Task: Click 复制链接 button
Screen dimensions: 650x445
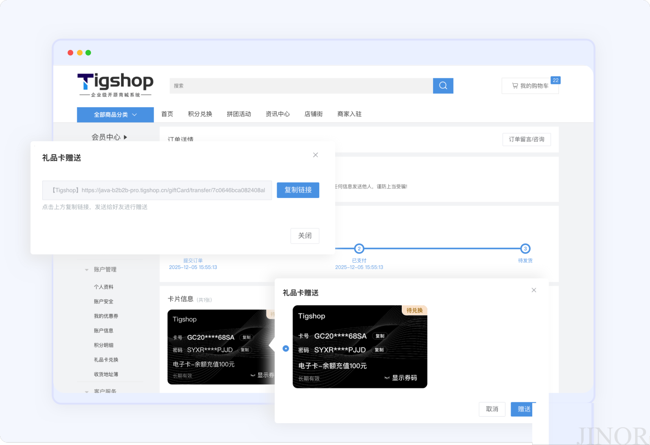Action: click(298, 190)
